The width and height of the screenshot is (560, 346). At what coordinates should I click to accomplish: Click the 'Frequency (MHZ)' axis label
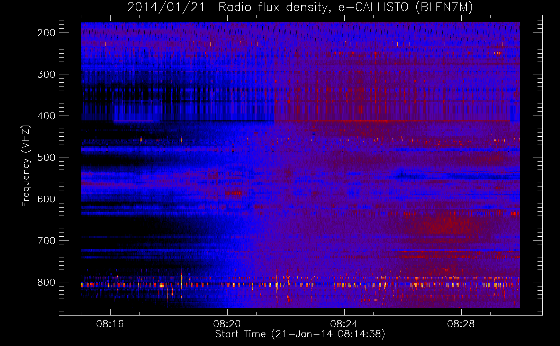pyautogui.click(x=26, y=166)
